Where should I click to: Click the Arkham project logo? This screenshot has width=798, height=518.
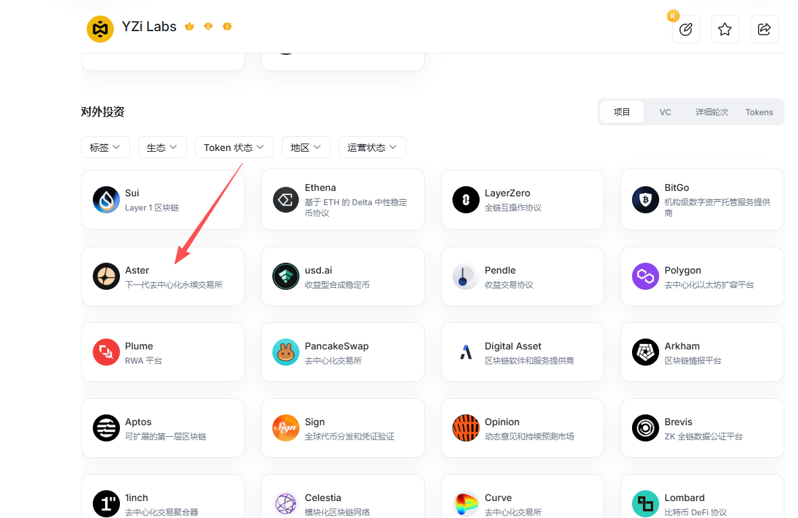[x=646, y=352]
